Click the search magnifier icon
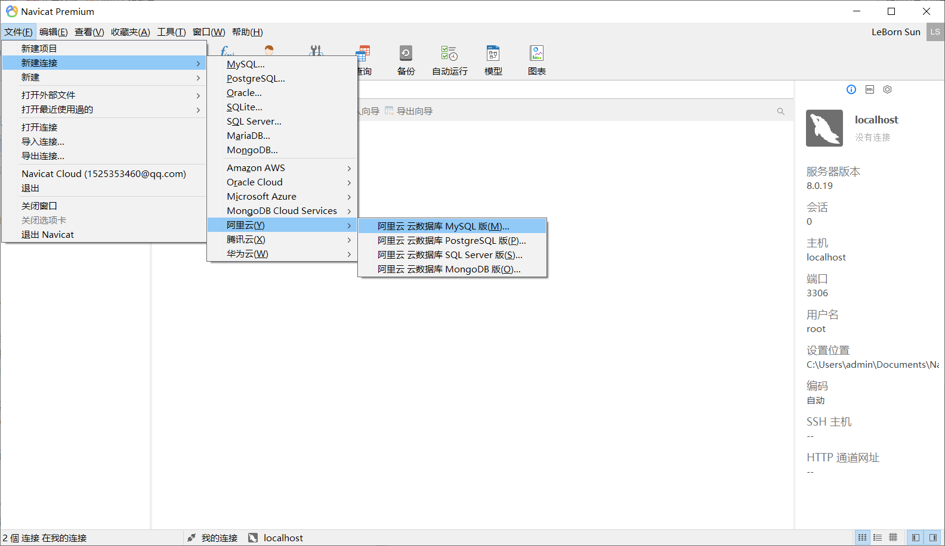Image resolution: width=945 pixels, height=546 pixels. click(x=780, y=111)
